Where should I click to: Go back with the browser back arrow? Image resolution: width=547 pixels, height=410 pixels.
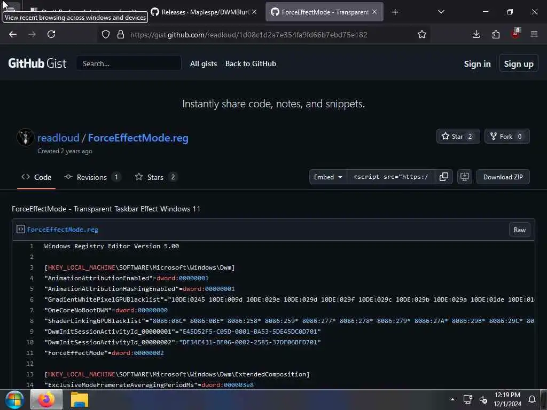13,34
